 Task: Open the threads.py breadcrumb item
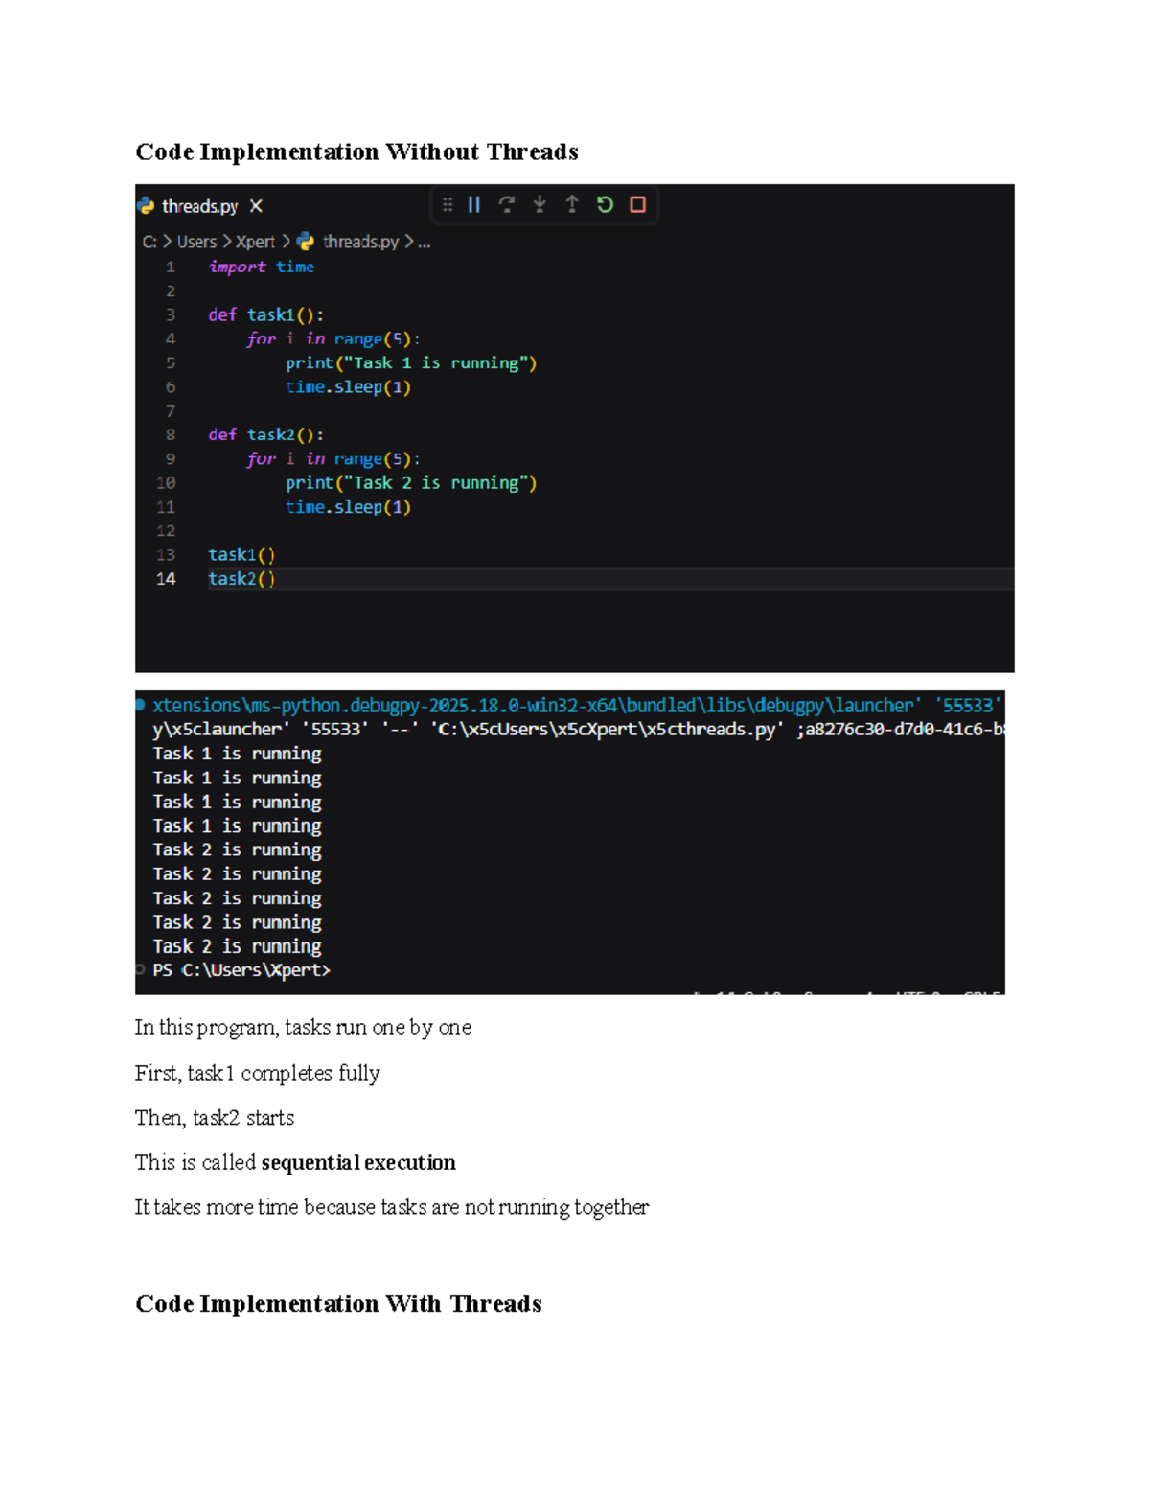(360, 242)
